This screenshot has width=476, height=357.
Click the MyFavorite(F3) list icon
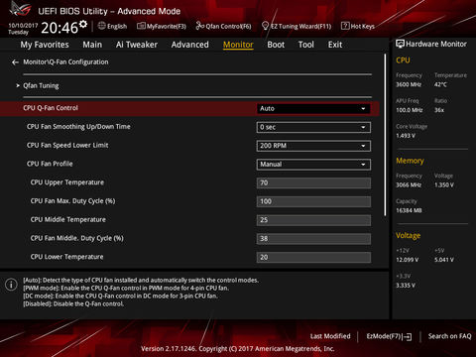(141, 26)
